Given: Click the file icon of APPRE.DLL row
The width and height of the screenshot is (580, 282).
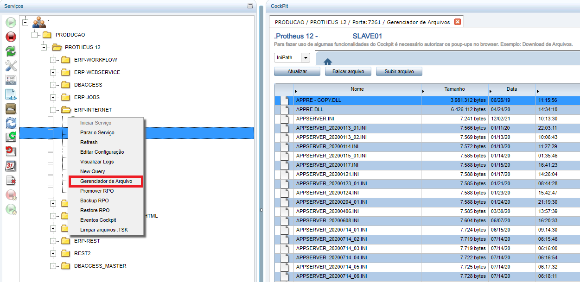Looking at the screenshot, I should pyautogui.click(x=284, y=110).
